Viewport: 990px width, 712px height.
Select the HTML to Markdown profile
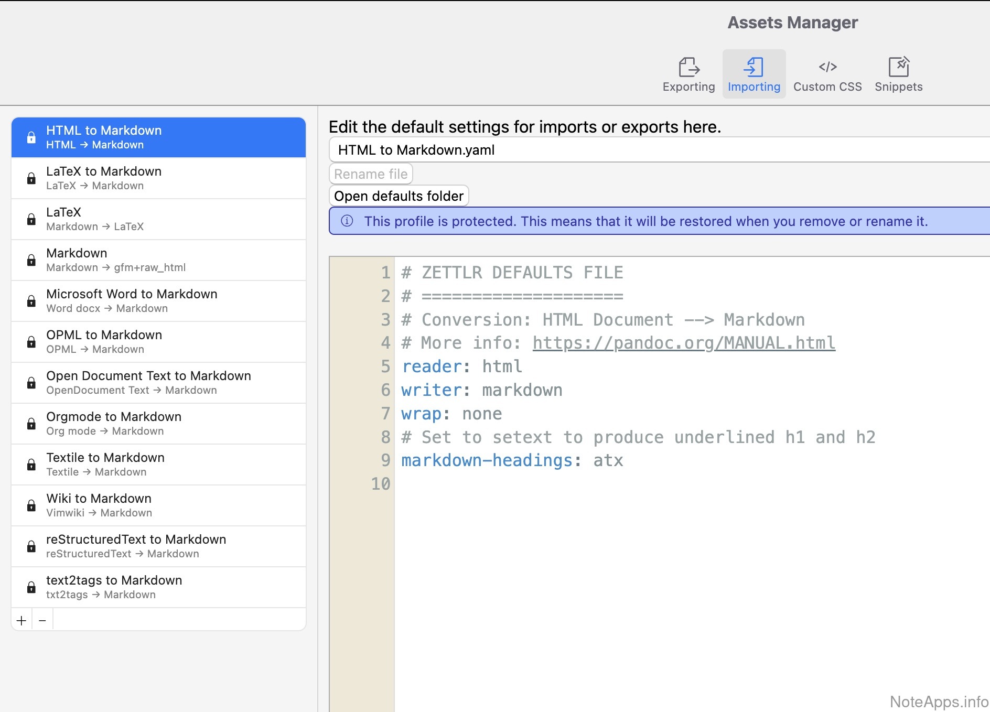pyautogui.click(x=158, y=137)
